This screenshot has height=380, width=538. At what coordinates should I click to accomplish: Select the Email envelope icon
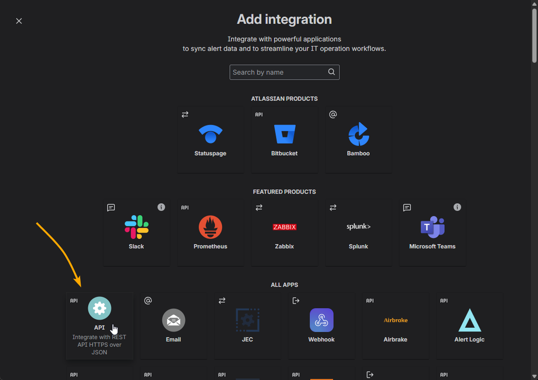coord(173,320)
